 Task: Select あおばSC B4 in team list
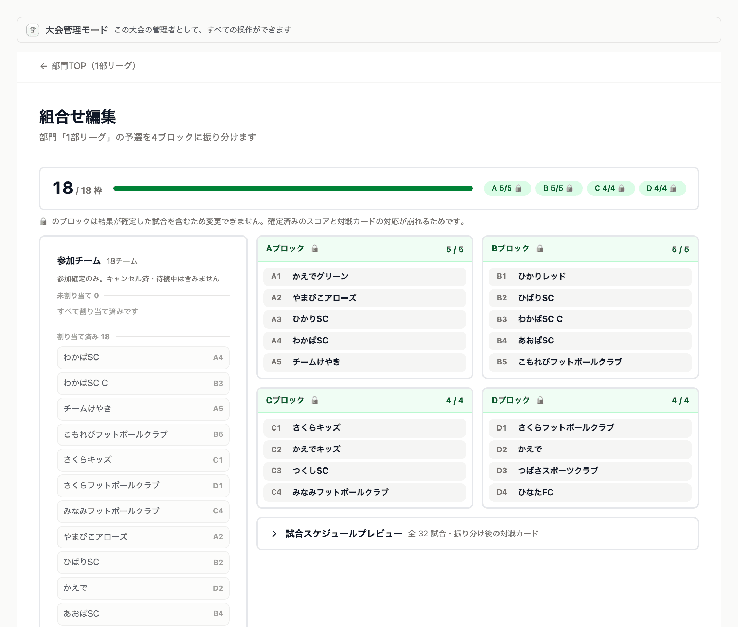point(143,613)
